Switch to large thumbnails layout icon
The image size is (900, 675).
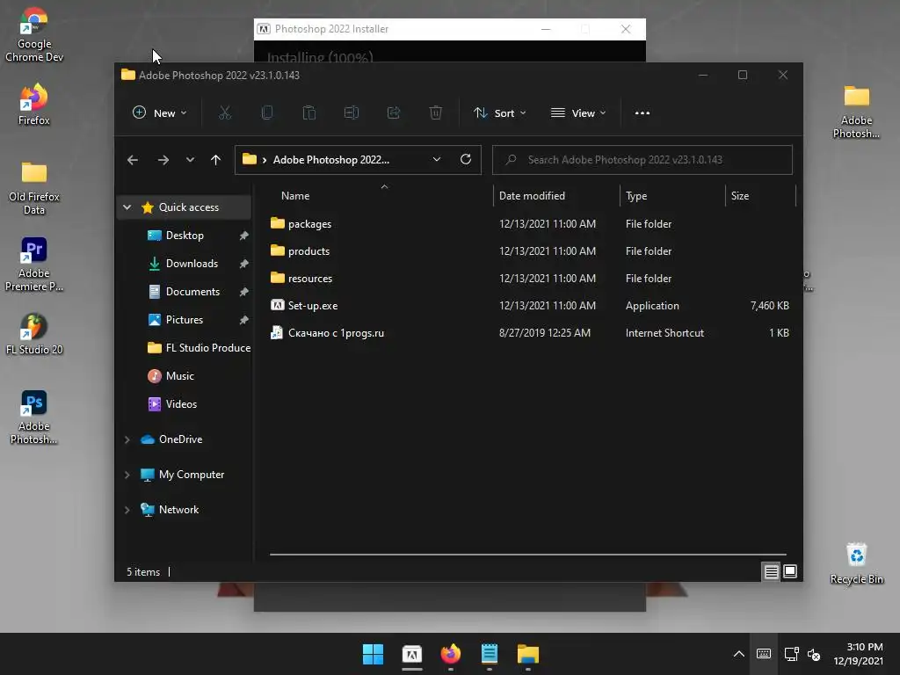[x=790, y=571]
